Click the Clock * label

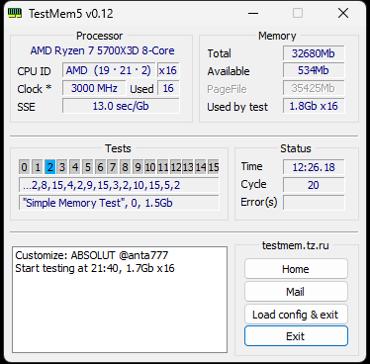(x=35, y=89)
